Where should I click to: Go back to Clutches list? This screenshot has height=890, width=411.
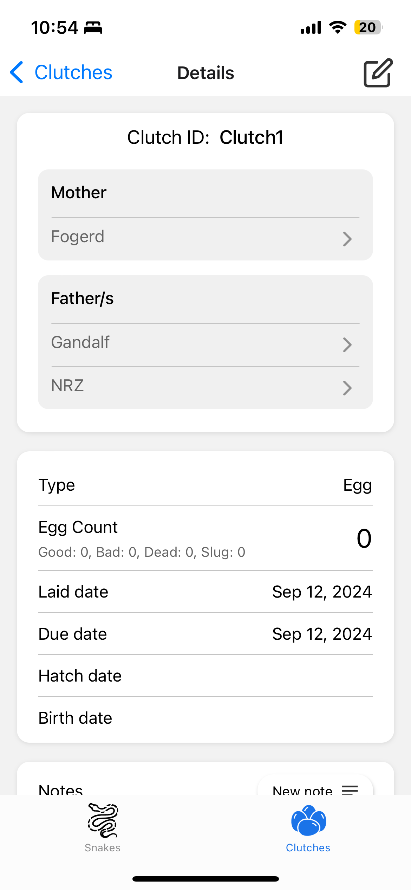click(x=73, y=72)
